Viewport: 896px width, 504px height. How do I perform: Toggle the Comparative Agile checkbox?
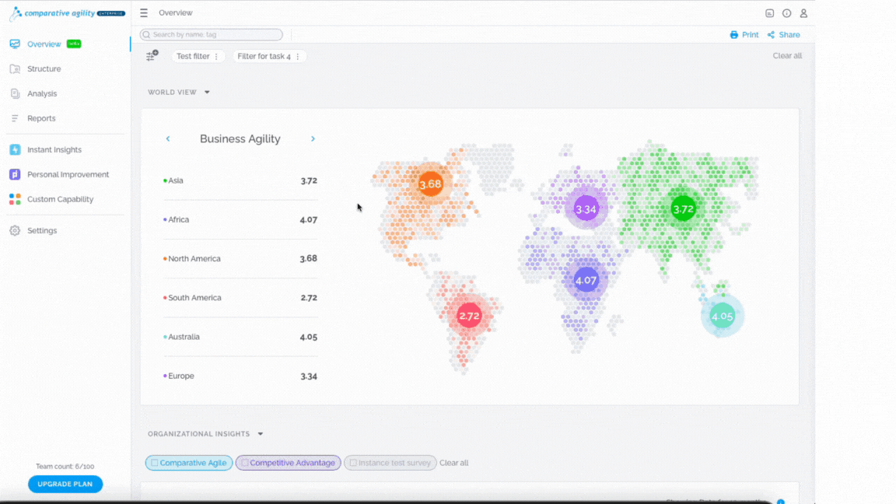tap(154, 463)
